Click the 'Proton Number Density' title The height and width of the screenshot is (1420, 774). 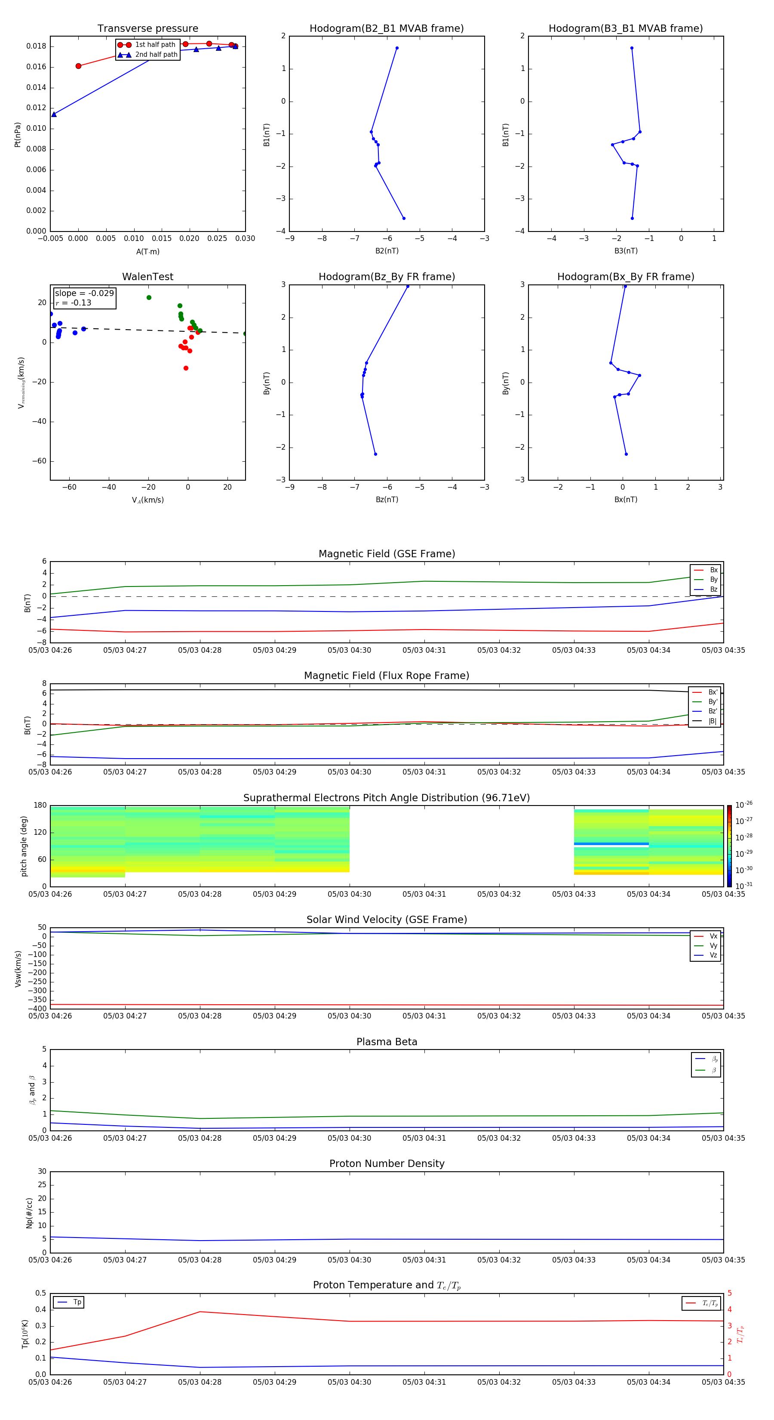tap(387, 1164)
